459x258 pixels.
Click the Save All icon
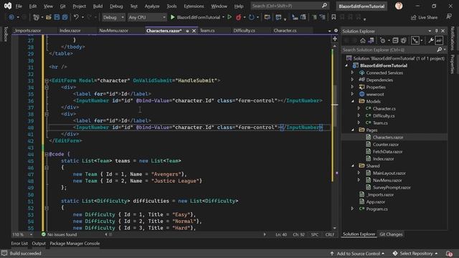pyautogui.click(x=65, y=17)
